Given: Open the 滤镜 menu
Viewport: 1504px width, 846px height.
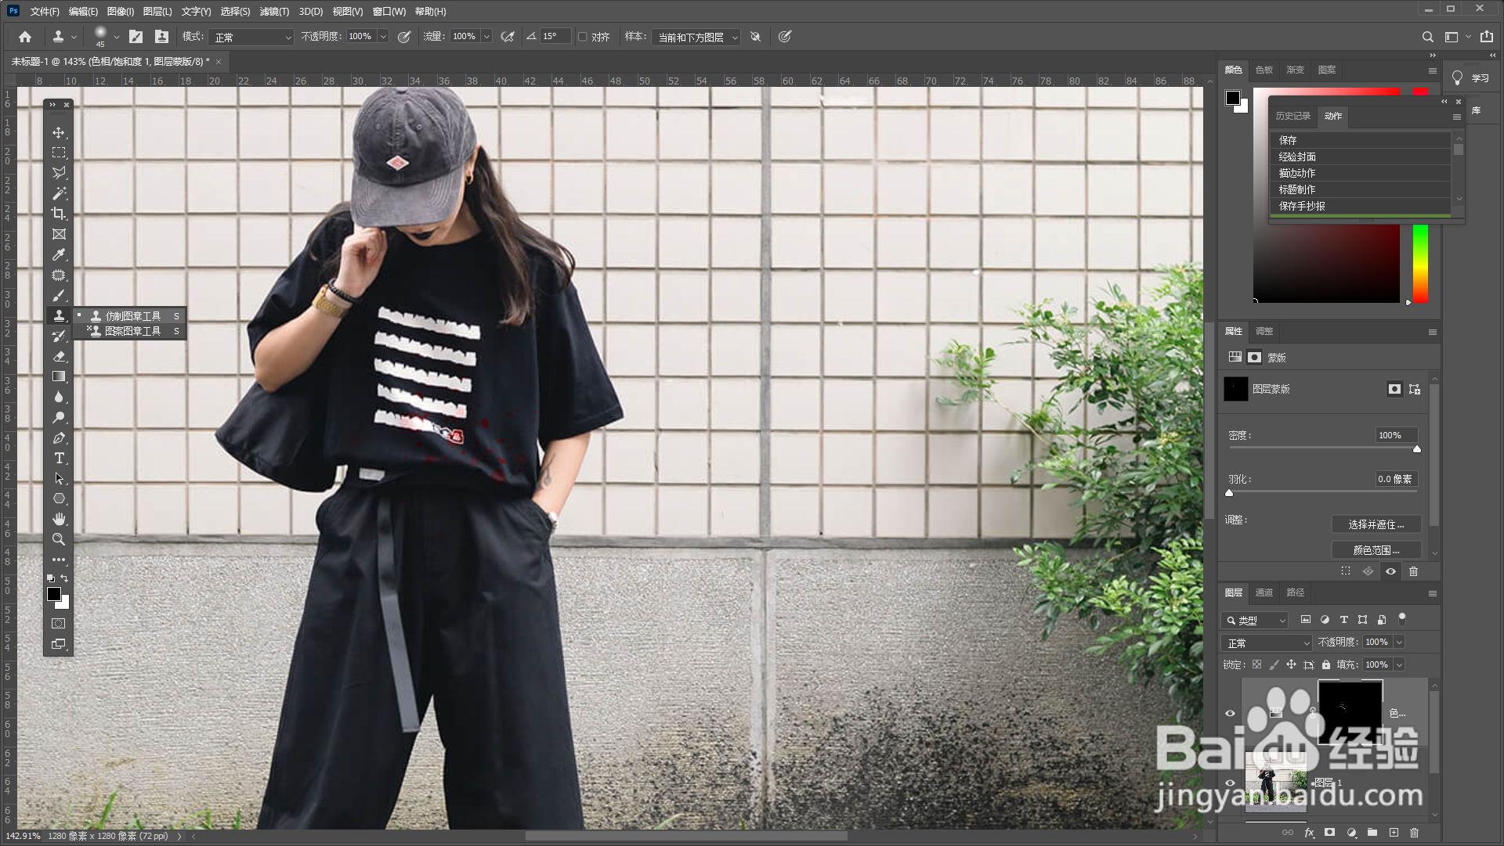Looking at the screenshot, I should coord(274,11).
